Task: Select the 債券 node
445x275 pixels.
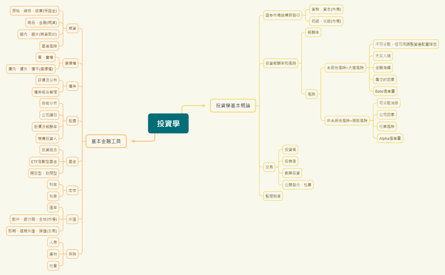Action: click(x=71, y=86)
